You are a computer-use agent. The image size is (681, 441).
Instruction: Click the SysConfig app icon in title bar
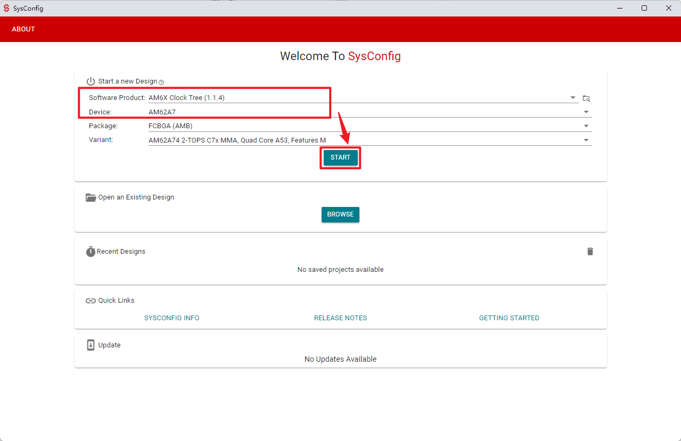(6, 8)
